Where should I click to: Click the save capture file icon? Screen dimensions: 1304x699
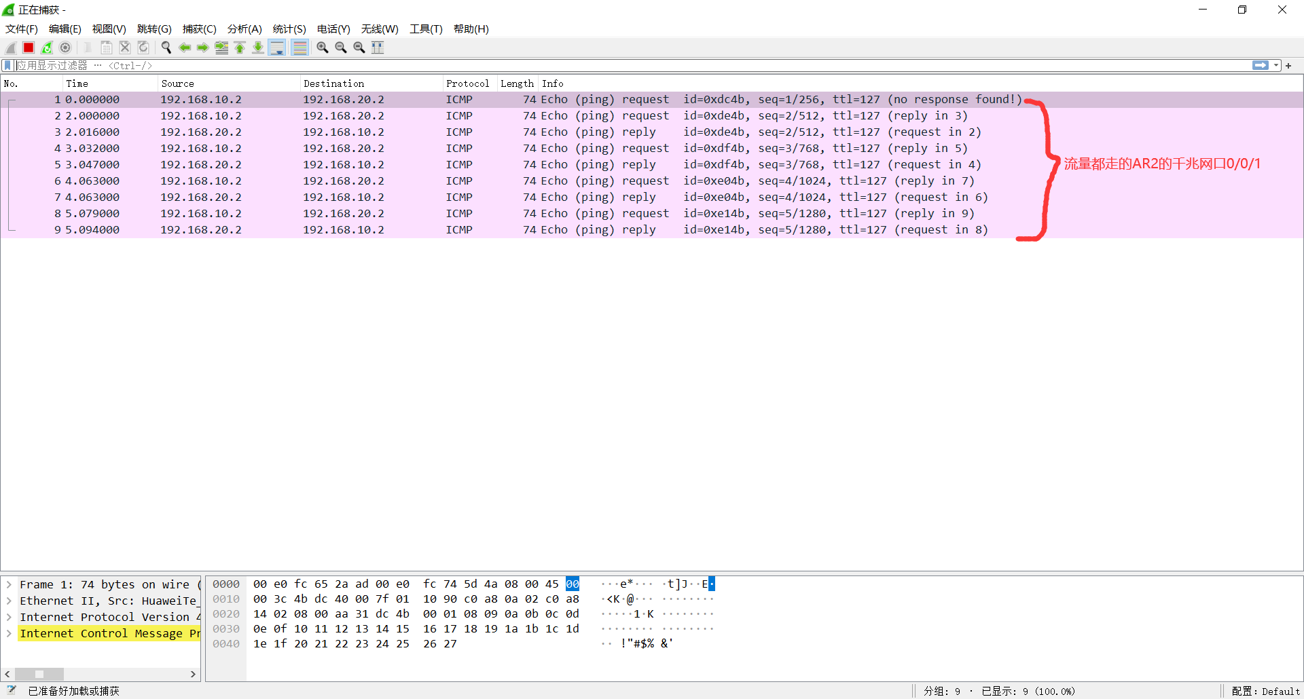(107, 48)
